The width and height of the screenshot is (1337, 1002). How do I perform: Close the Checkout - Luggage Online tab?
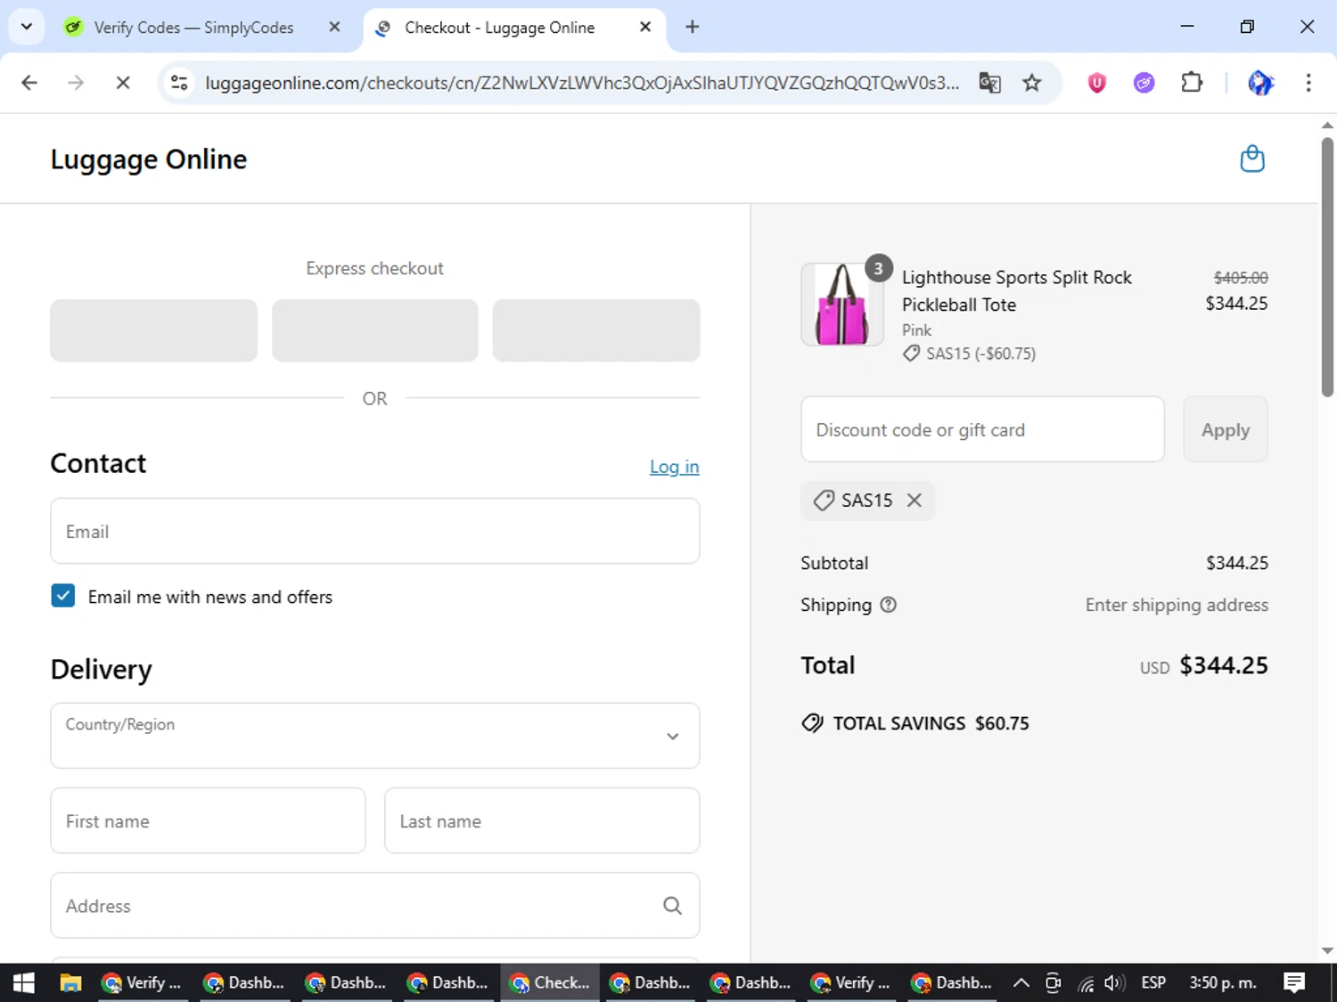click(x=645, y=27)
